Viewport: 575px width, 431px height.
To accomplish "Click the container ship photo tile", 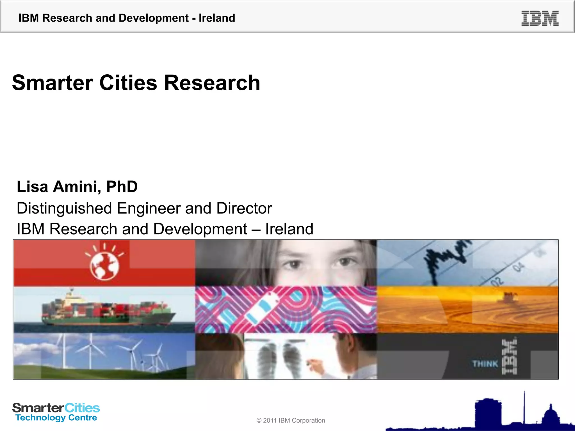I will (x=104, y=310).
